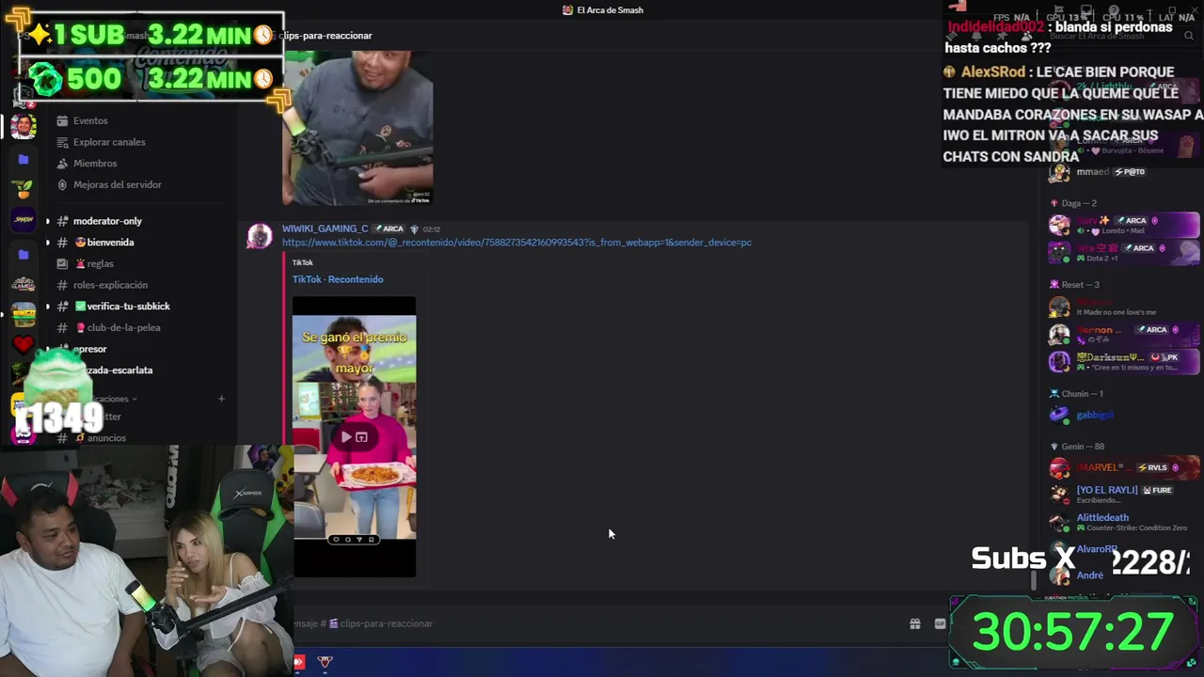This screenshot has height=677, width=1204.
Task: Open André member profile
Action: [1089, 575]
